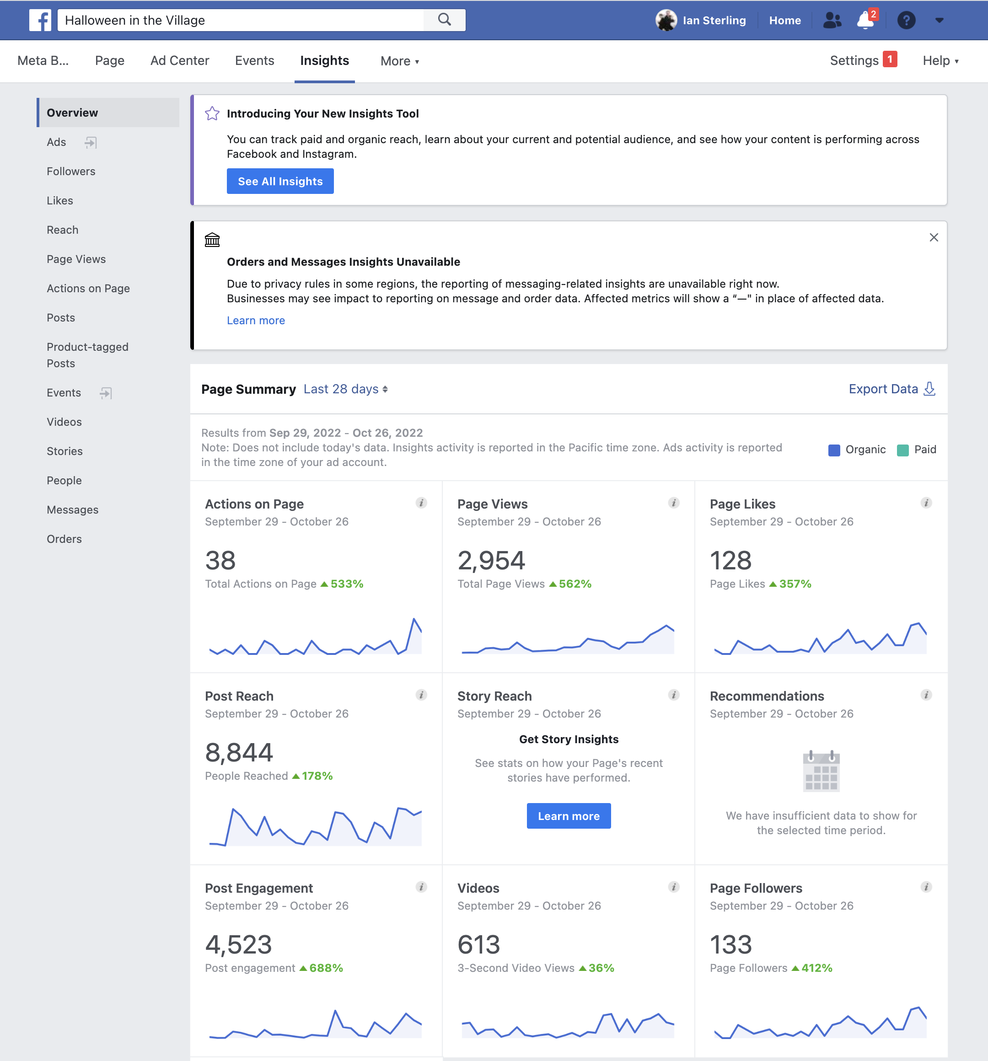
Task: Switch to the Ad Center tab
Action: [179, 61]
